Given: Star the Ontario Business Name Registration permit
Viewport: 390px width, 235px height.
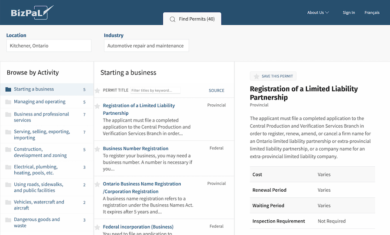Looking at the screenshot, I should click(97, 184).
